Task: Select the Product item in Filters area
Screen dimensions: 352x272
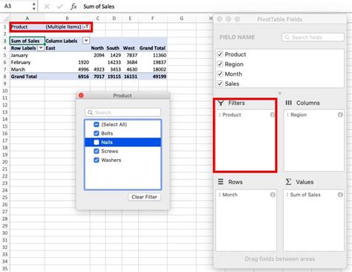Action: coord(245,114)
